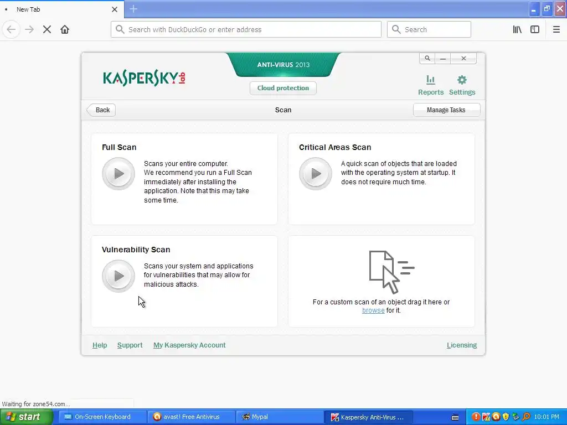Open the Windows start menu
567x425 pixels.
(x=27, y=417)
